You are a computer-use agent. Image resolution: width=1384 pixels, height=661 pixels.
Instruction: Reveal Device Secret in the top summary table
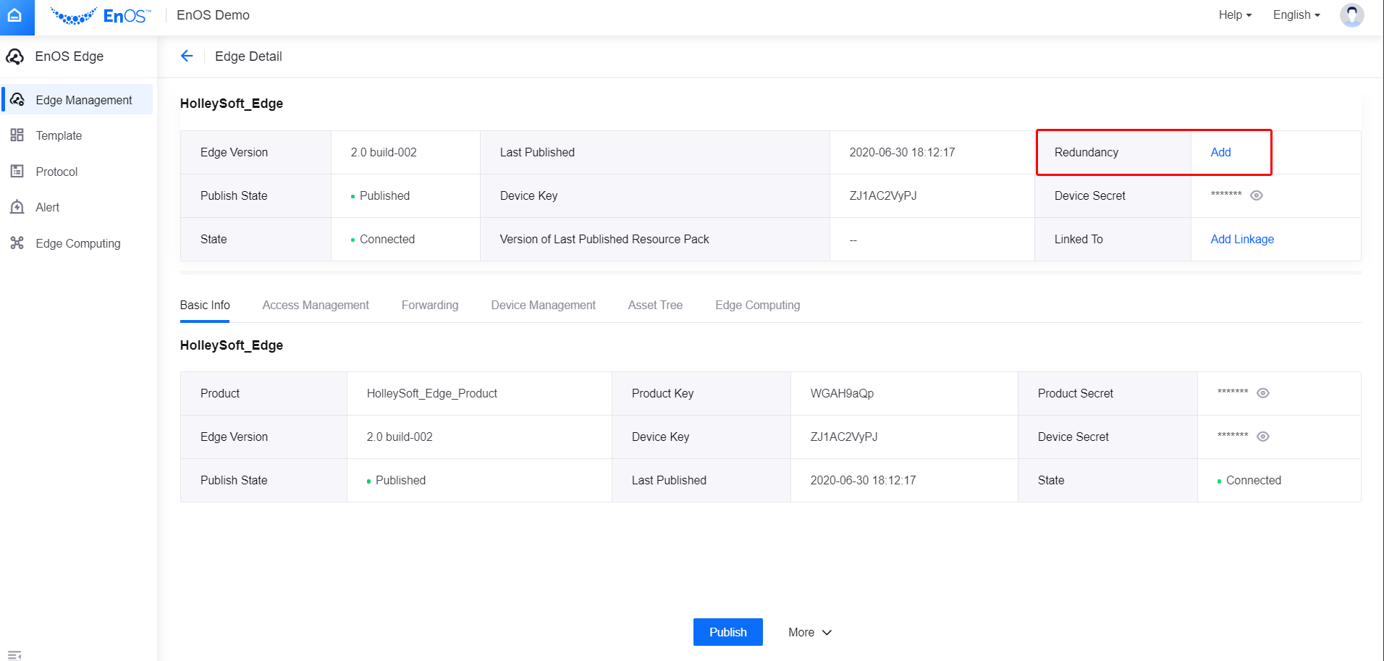[1257, 195]
